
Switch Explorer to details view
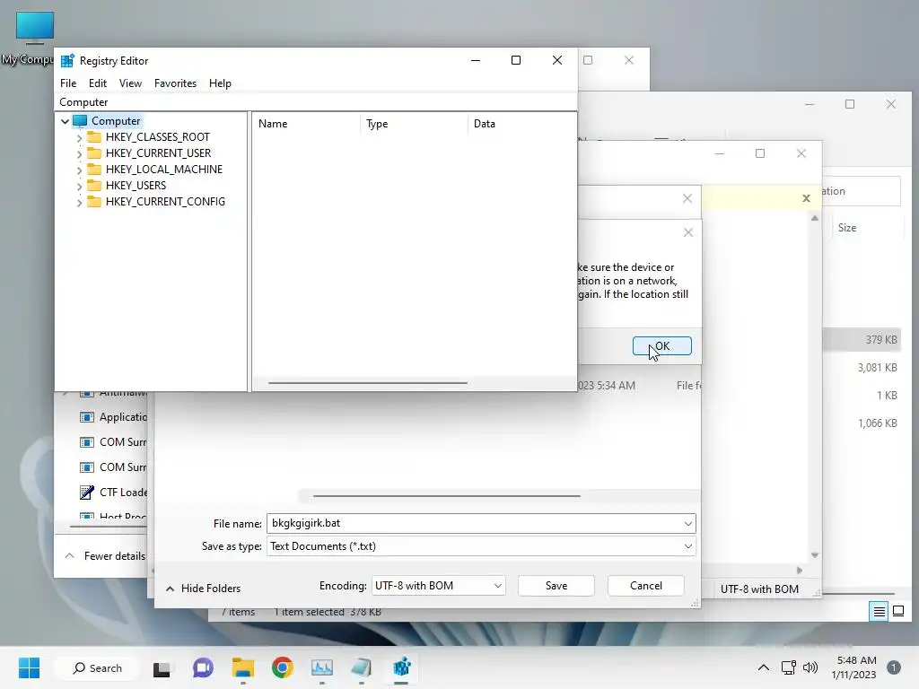[880, 612]
